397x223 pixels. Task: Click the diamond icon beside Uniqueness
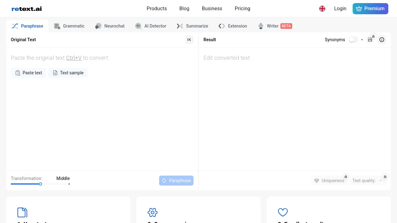click(x=317, y=181)
